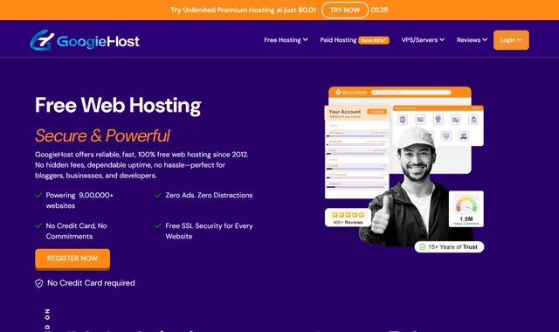This screenshot has width=559, height=332.
Task: Click the GoogieHost offers reliable description paragraph
Action: pyautogui.click(x=141, y=165)
